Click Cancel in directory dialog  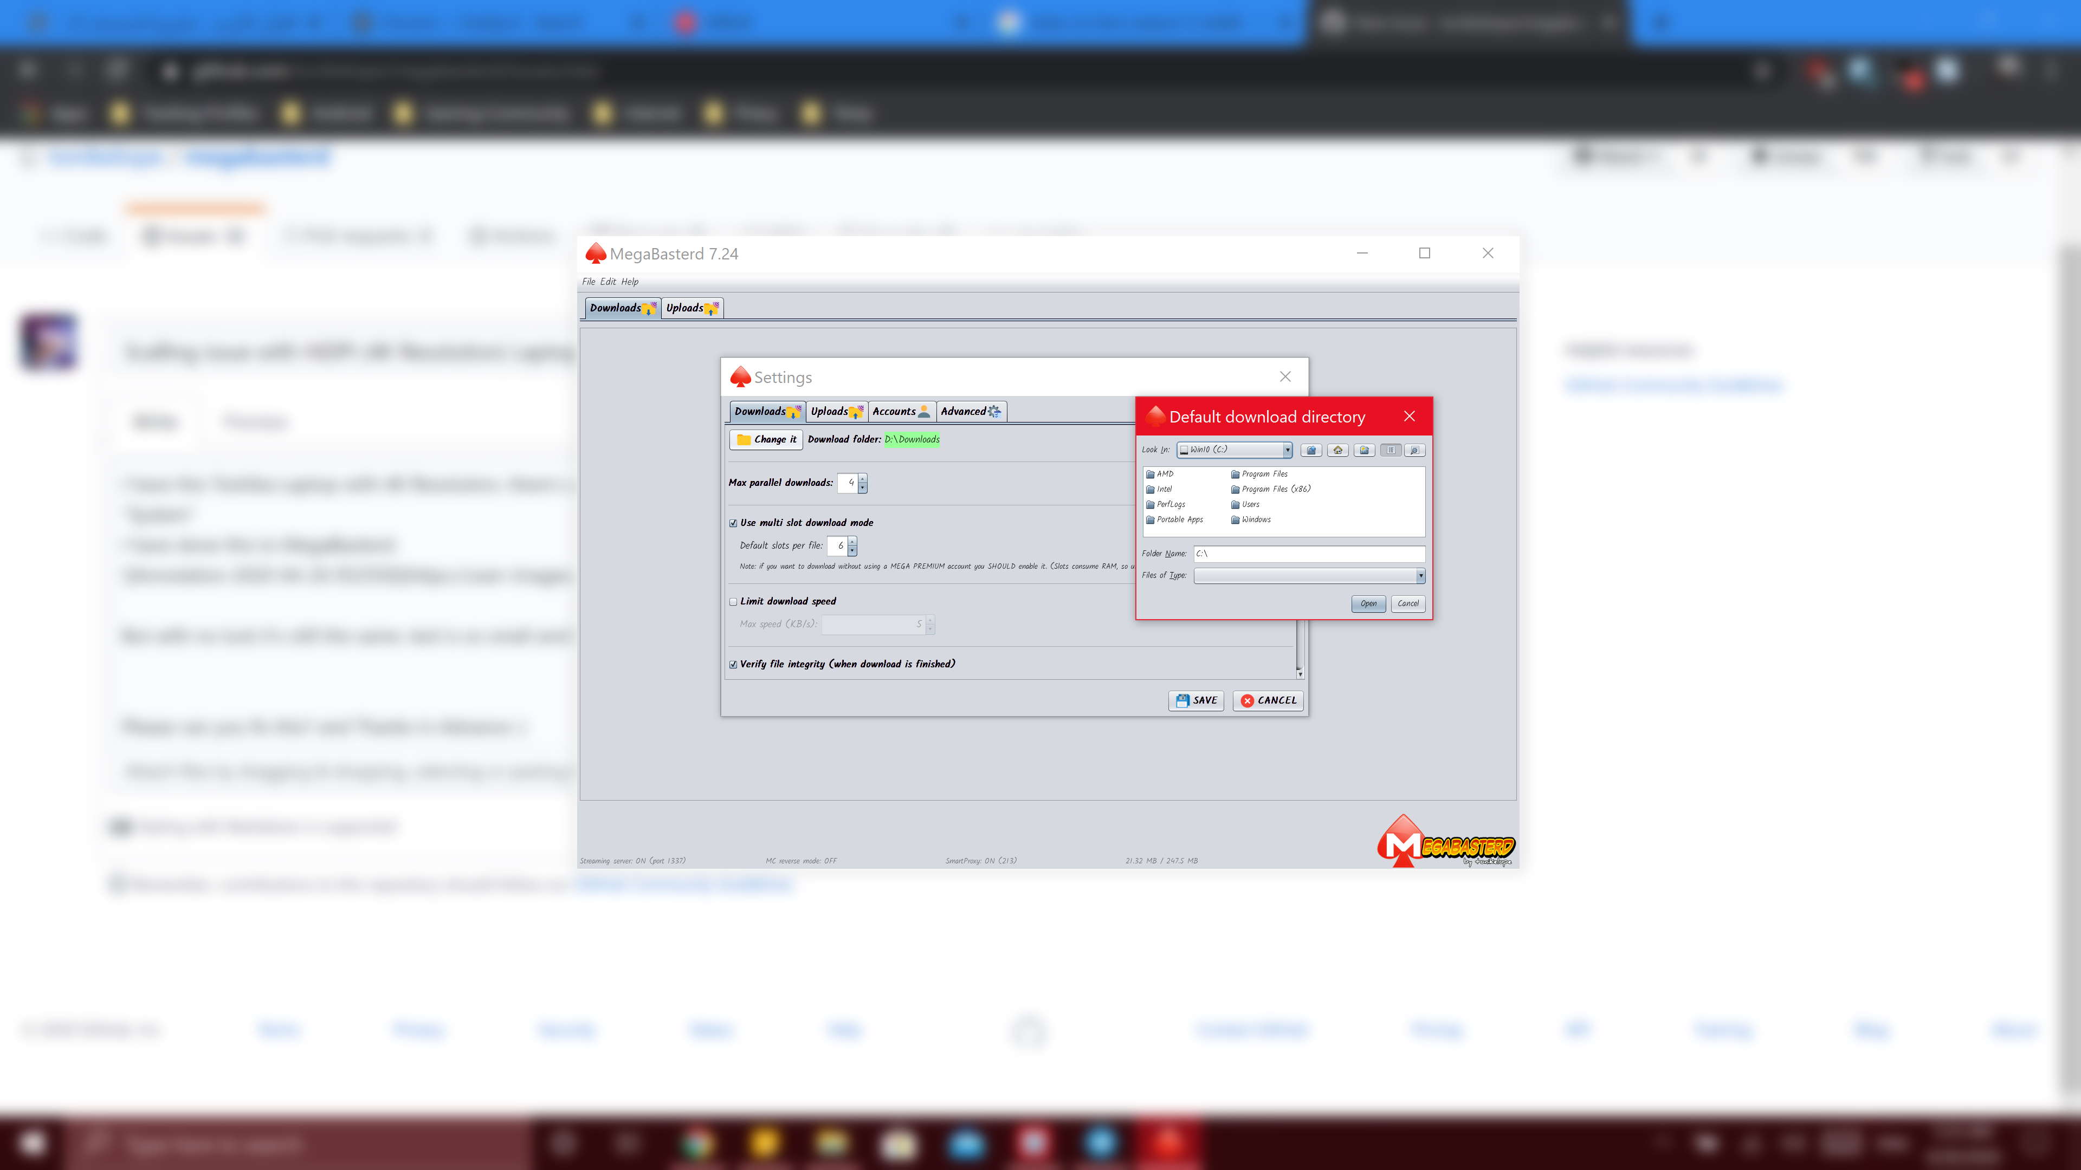click(x=1407, y=603)
